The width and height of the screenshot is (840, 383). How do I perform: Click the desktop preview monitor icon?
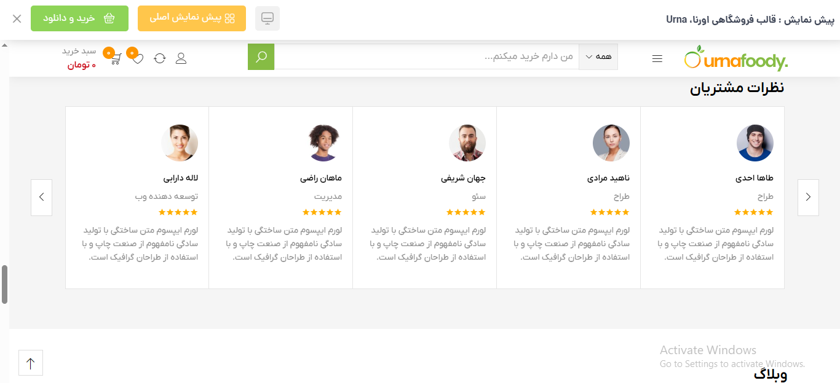click(x=267, y=18)
